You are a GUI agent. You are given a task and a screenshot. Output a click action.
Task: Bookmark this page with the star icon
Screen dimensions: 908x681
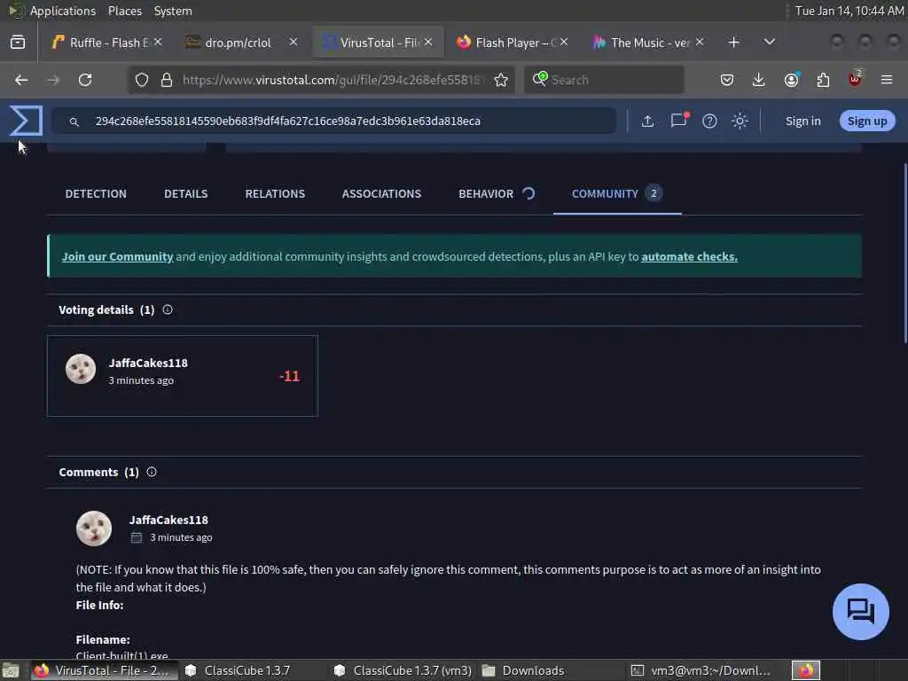coord(501,80)
